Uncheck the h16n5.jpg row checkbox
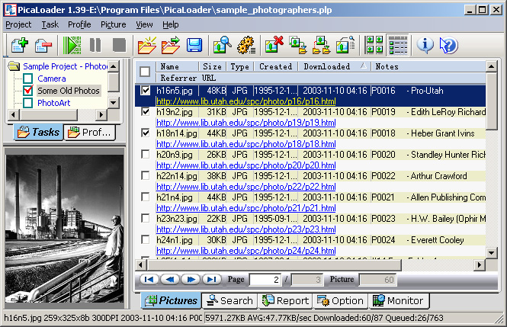The image size is (507, 327). pos(146,90)
